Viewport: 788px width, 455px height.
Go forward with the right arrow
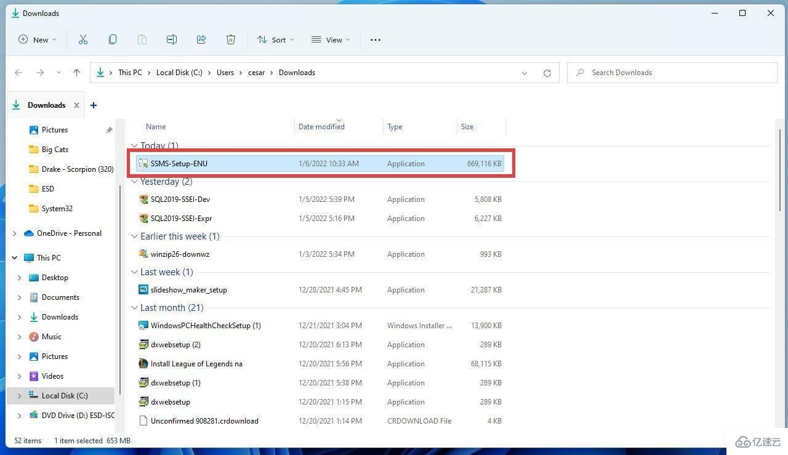(x=40, y=73)
